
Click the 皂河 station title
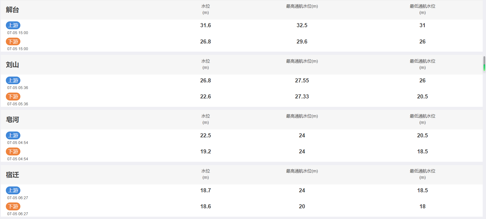[x=12, y=120]
